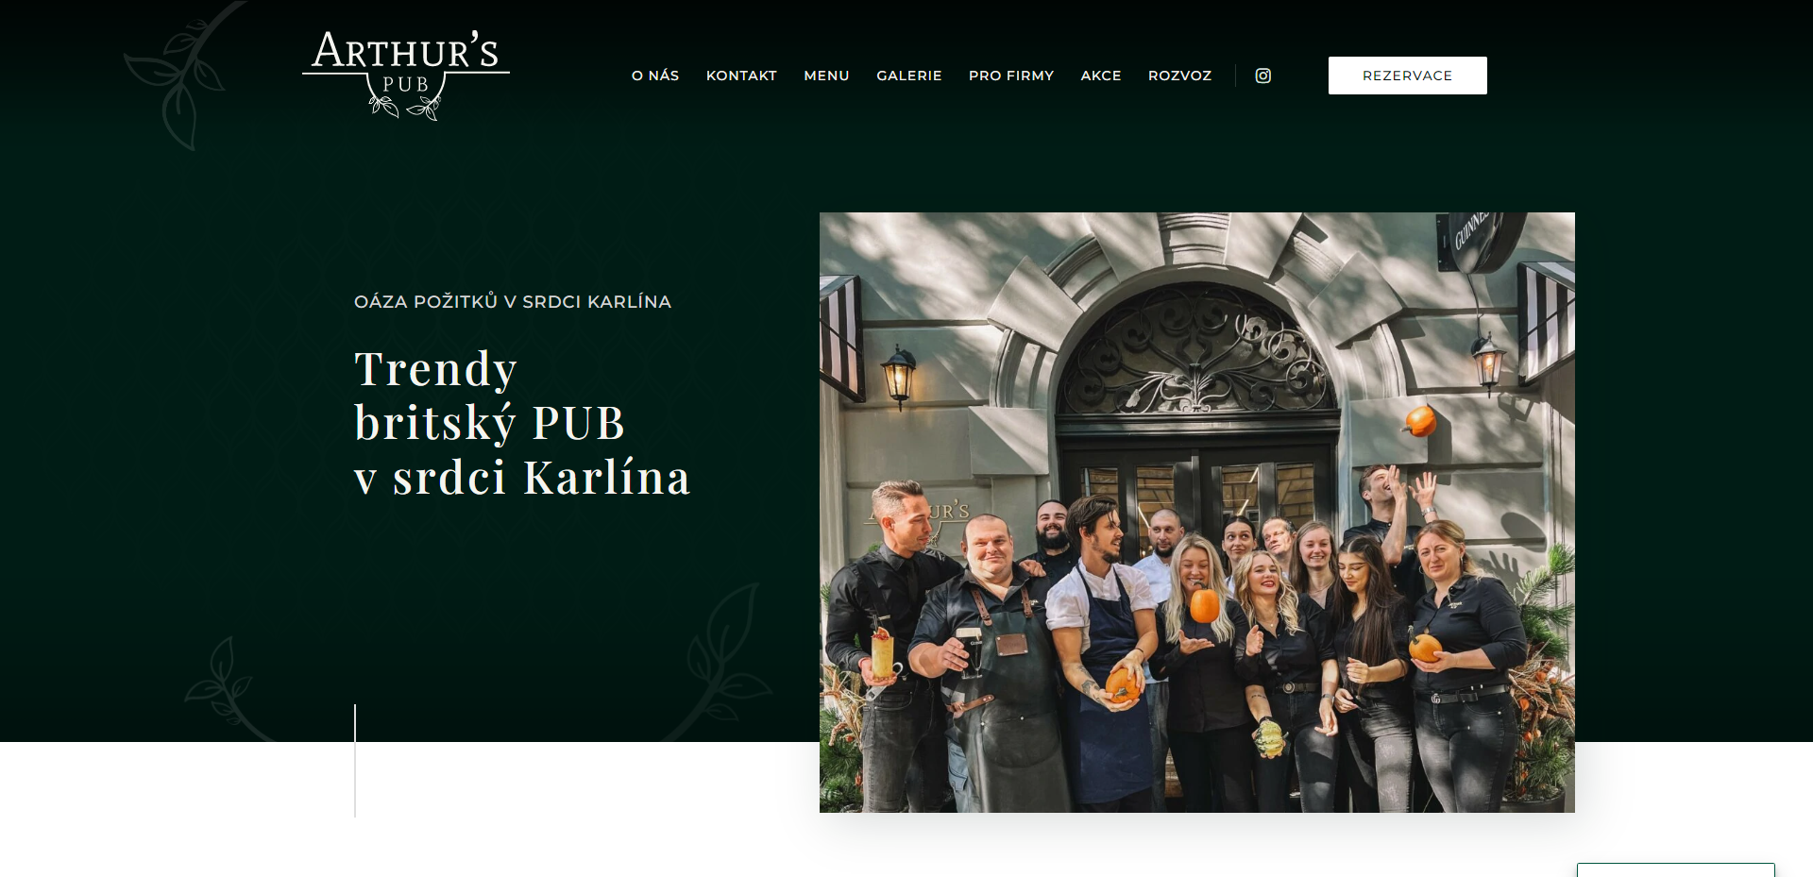This screenshot has height=877, width=1813.
Task: Open the ROZVOZ delivery link
Action: [1179, 76]
